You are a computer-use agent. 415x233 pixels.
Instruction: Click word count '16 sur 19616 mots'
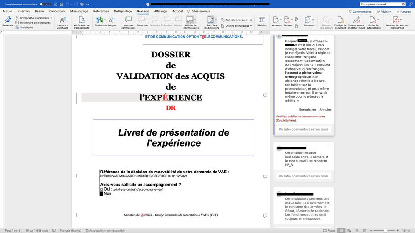[37, 231]
